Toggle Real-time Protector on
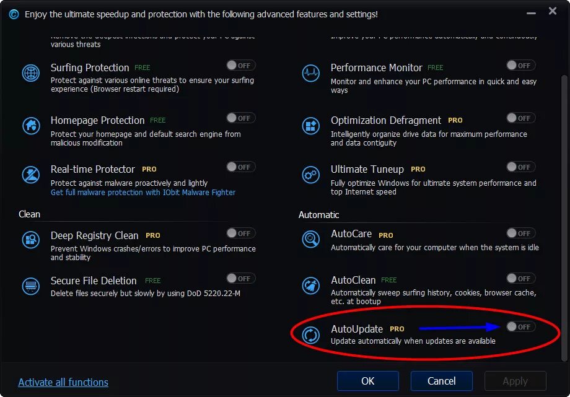Screen dimensions: 570x397 point(241,167)
